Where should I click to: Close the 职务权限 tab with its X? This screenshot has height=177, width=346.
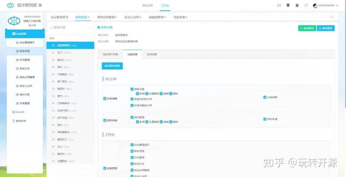89,17
